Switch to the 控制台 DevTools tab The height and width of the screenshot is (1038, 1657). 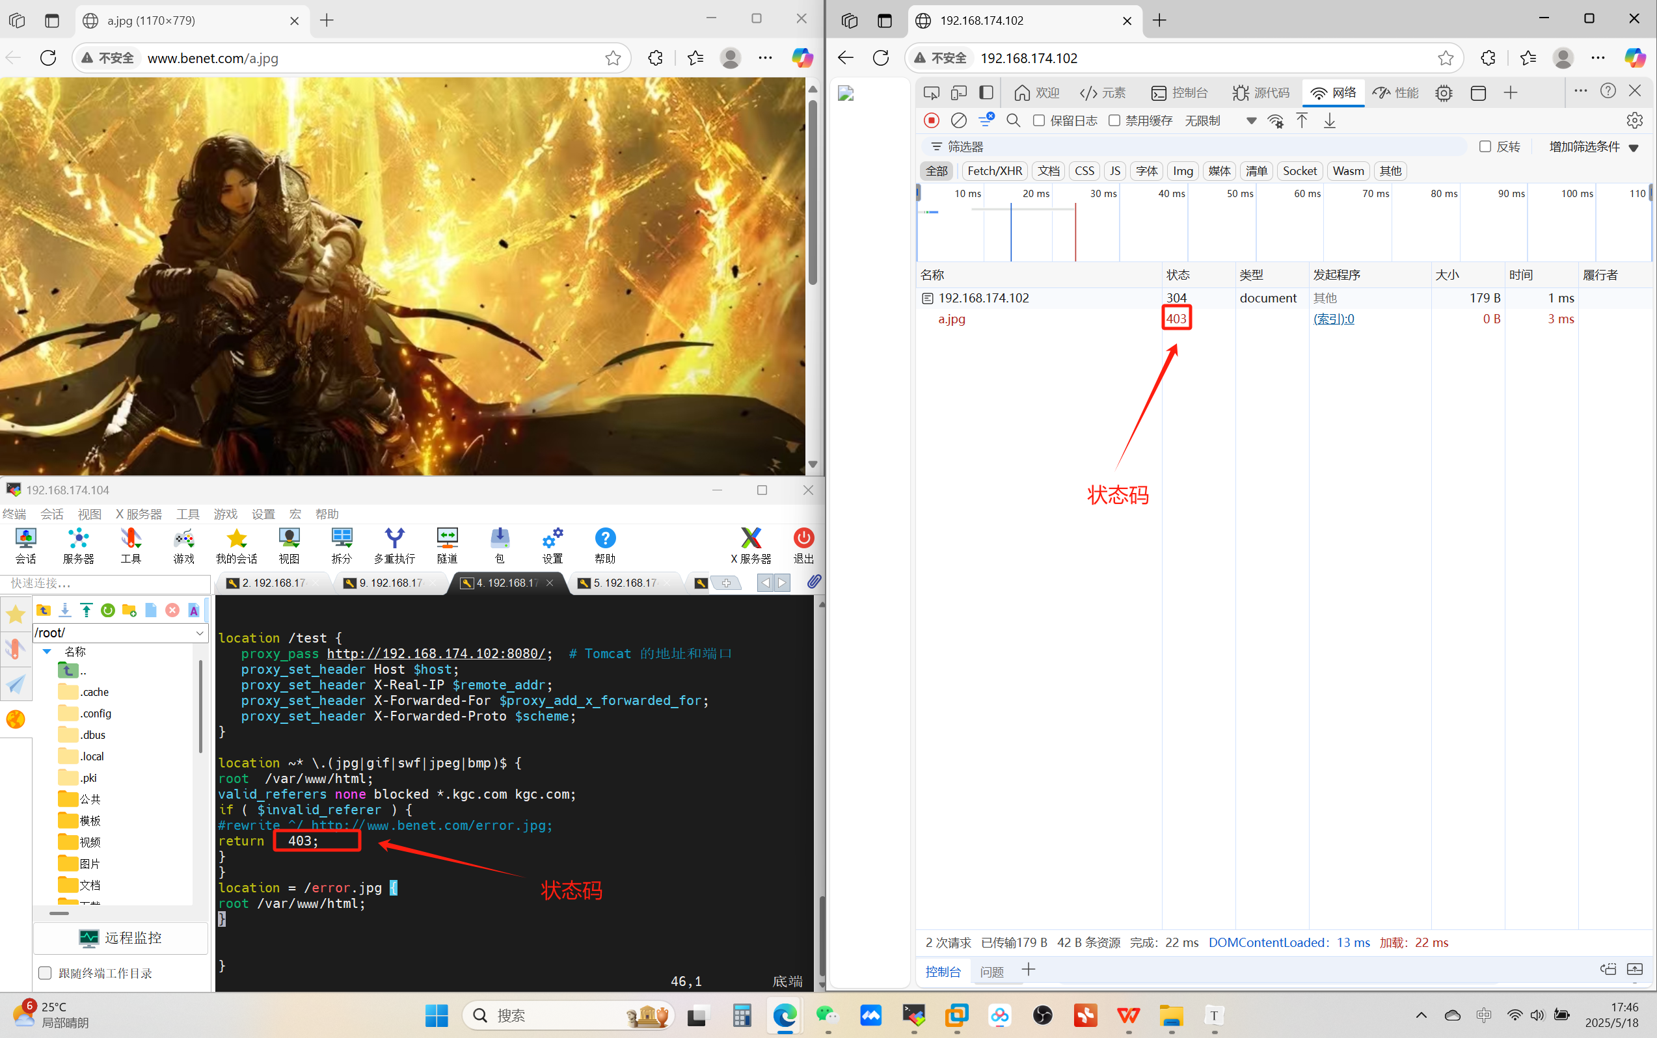1179,92
